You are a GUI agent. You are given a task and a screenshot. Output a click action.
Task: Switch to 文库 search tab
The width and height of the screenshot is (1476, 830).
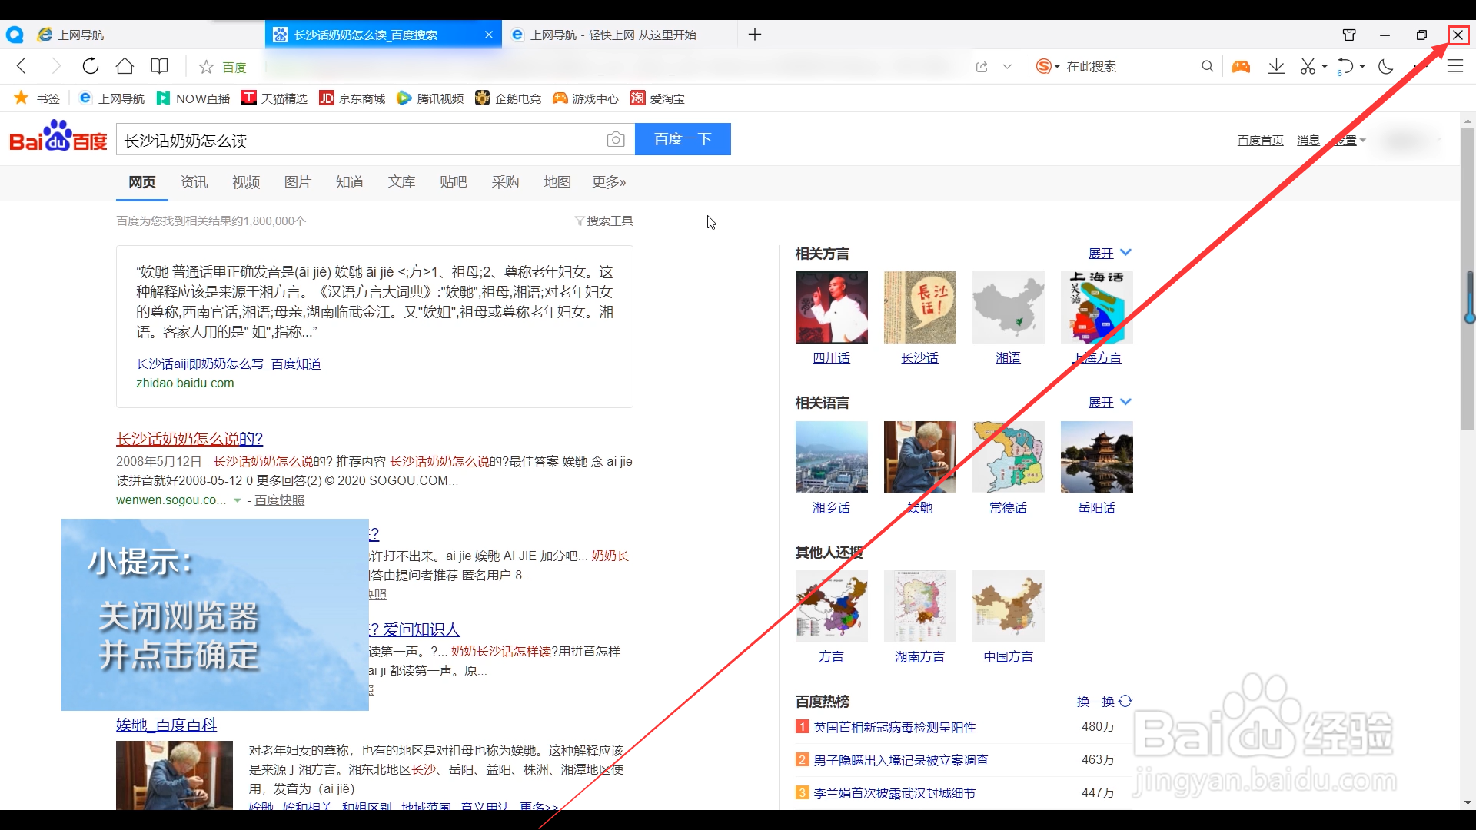pos(401,182)
